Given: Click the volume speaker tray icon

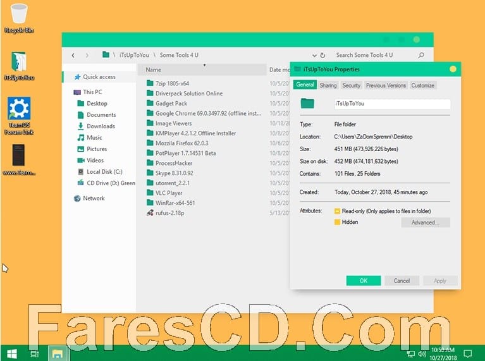Looking at the screenshot, I should click(422, 353).
